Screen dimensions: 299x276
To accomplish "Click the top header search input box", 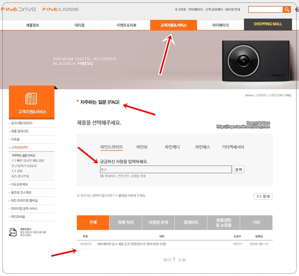I will click(265, 9).
